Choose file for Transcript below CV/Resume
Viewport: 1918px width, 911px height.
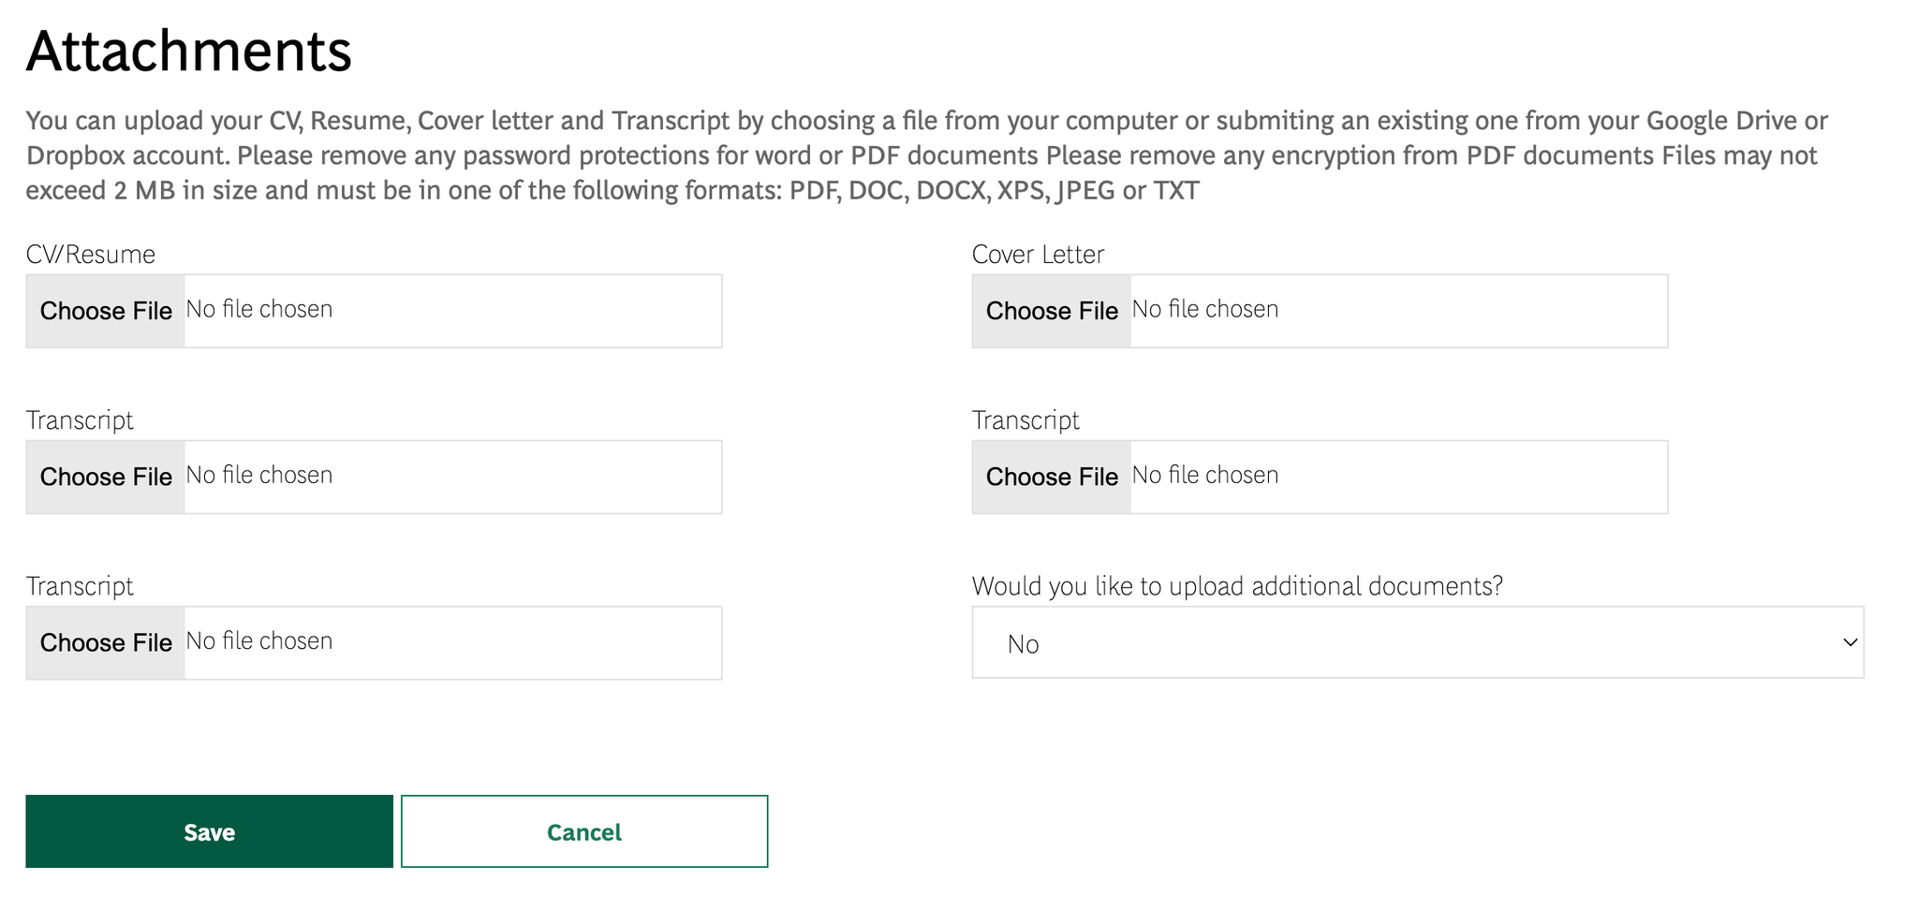[106, 477]
